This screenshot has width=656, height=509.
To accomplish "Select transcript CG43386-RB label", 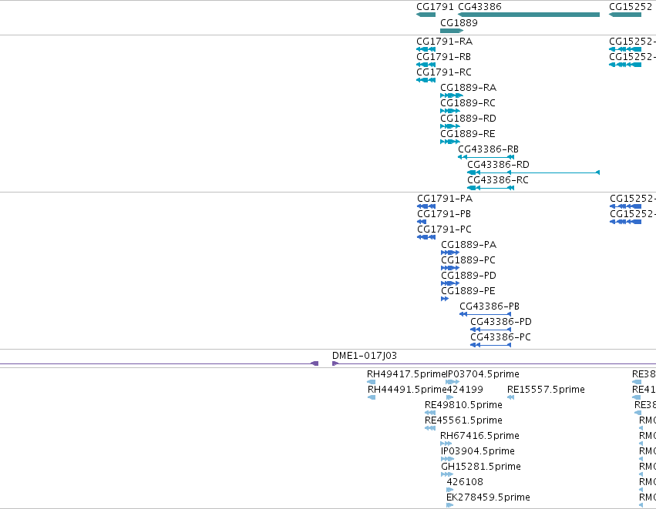I will [x=488, y=149].
